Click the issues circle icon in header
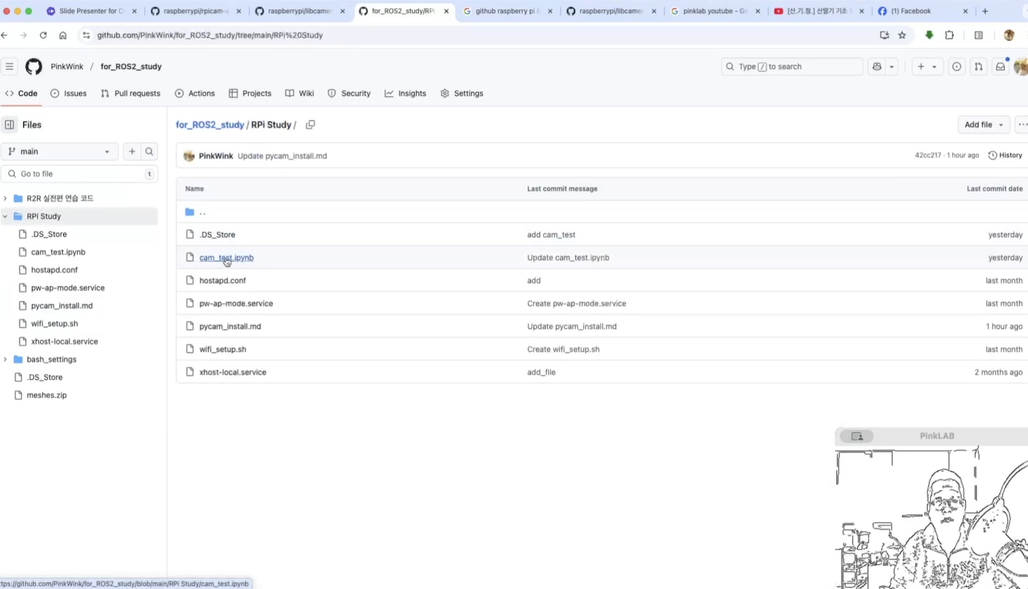The height and width of the screenshot is (589, 1028). [x=956, y=66]
